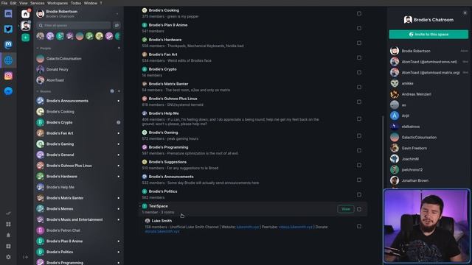Switch to the Twitter service icon
The height and width of the screenshot is (265, 472).
pyautogui.click(x=8, y=29)
